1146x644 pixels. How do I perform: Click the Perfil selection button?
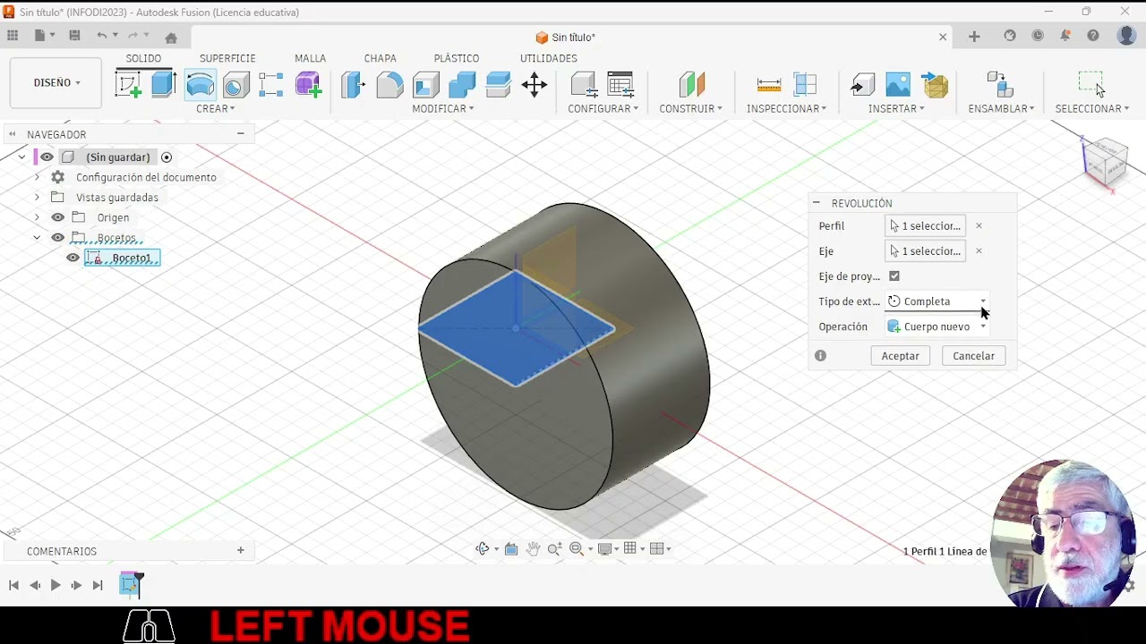coord(925,226)
